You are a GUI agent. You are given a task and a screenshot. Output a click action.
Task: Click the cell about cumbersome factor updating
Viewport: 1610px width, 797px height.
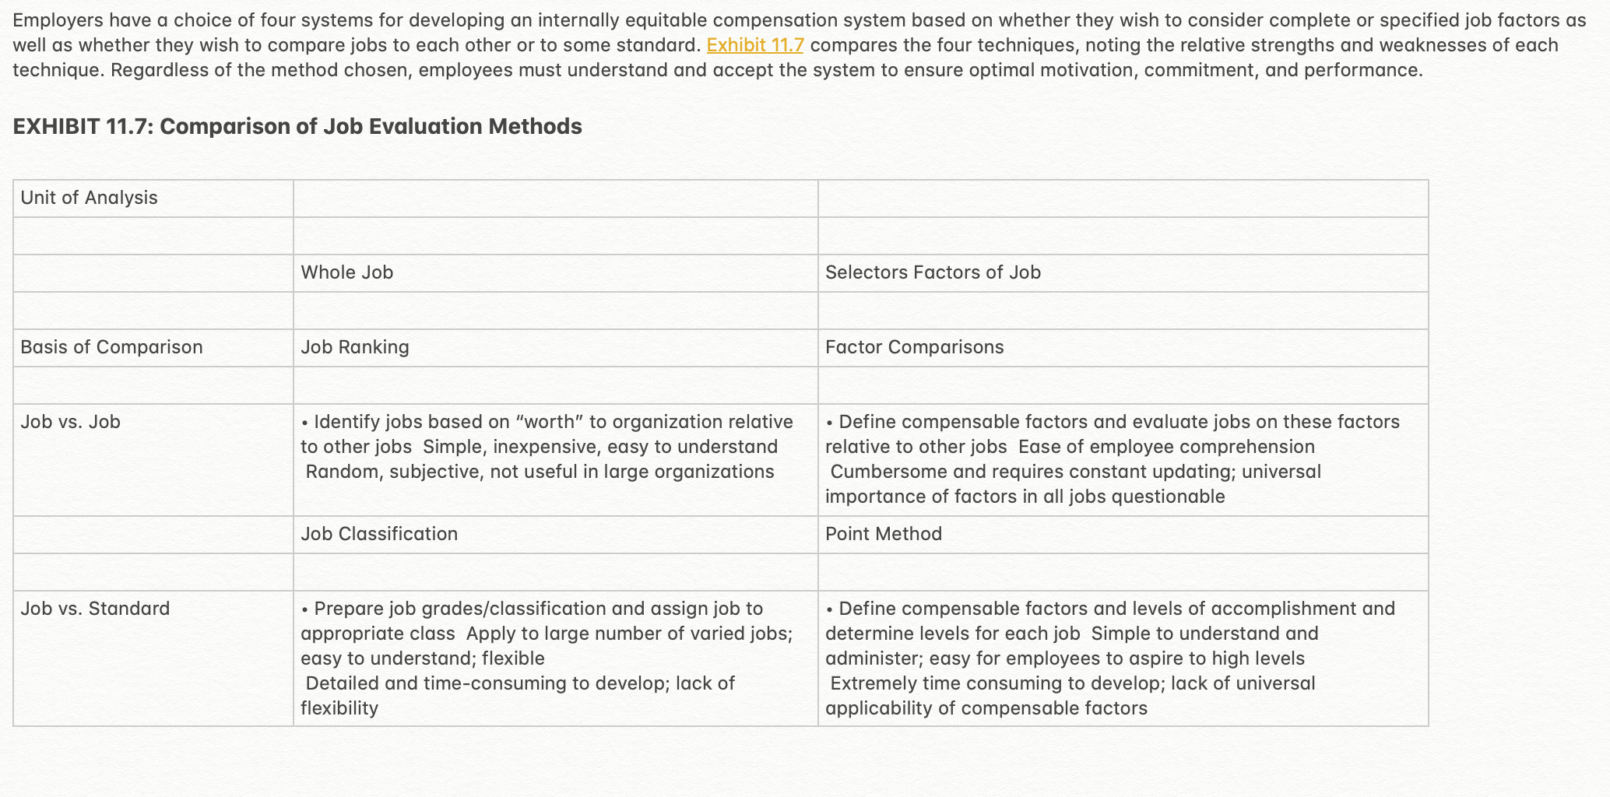[1123, 460]
